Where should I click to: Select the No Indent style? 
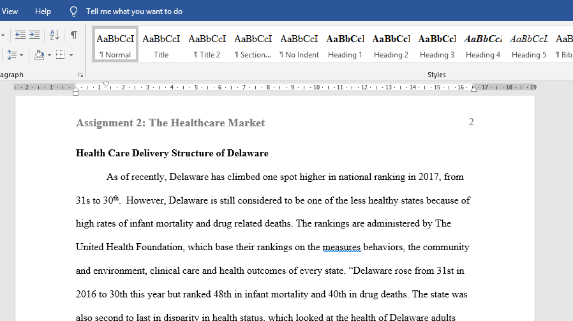299,45
